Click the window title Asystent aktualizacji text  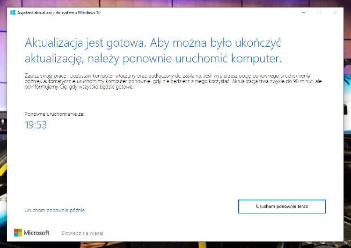click(x=59, y=13)
